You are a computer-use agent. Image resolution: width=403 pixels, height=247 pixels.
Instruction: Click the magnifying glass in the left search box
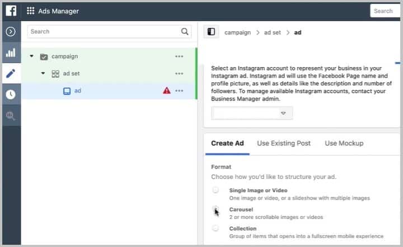tap(185, 31)
